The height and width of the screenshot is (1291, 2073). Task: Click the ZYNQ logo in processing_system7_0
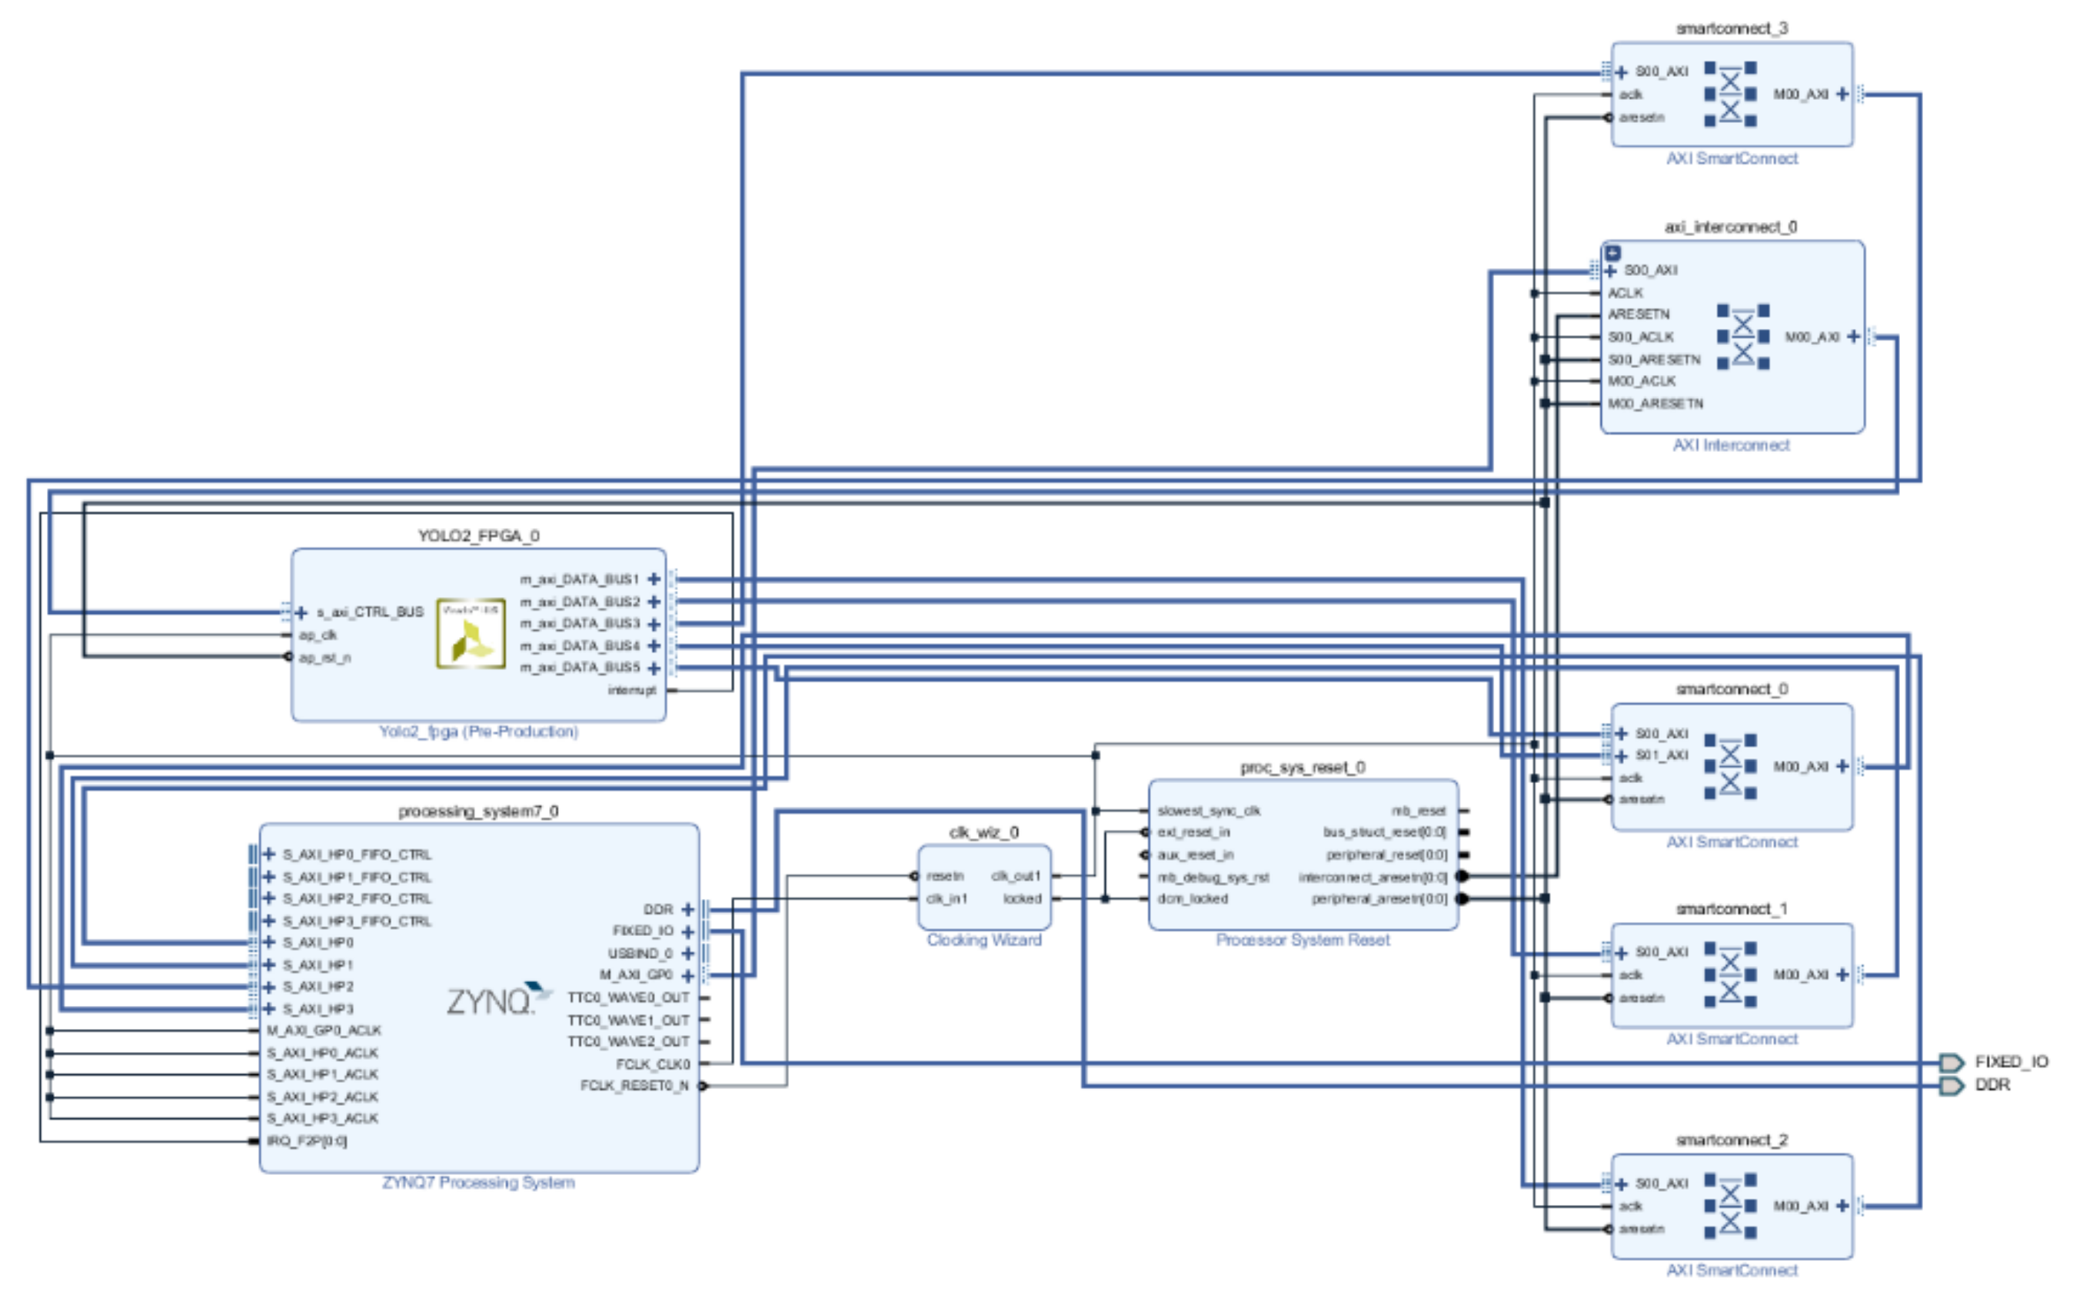[x=498, y=1000]
